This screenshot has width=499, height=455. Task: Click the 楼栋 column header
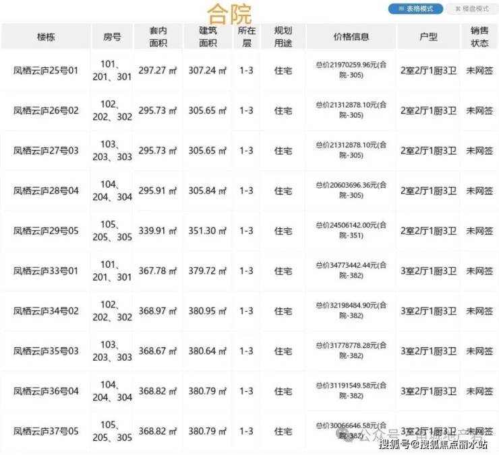46,37
